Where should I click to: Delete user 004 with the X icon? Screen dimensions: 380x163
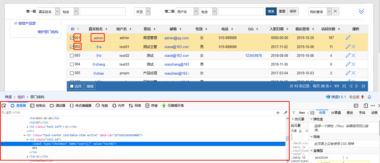click(x=353, y=64)
